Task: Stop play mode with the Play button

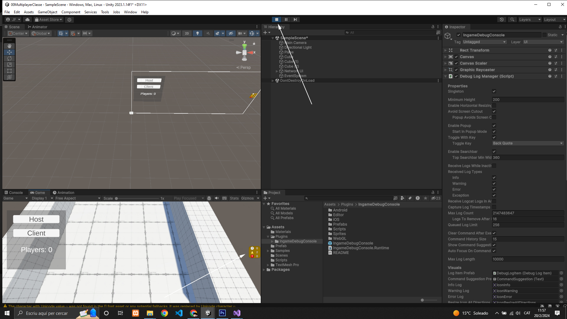Action: 276,19
